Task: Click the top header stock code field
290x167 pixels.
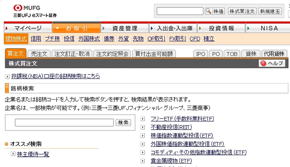Action: click(x=180, y=11)
